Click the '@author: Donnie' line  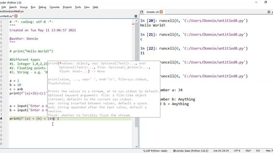(x=24, y=39)
